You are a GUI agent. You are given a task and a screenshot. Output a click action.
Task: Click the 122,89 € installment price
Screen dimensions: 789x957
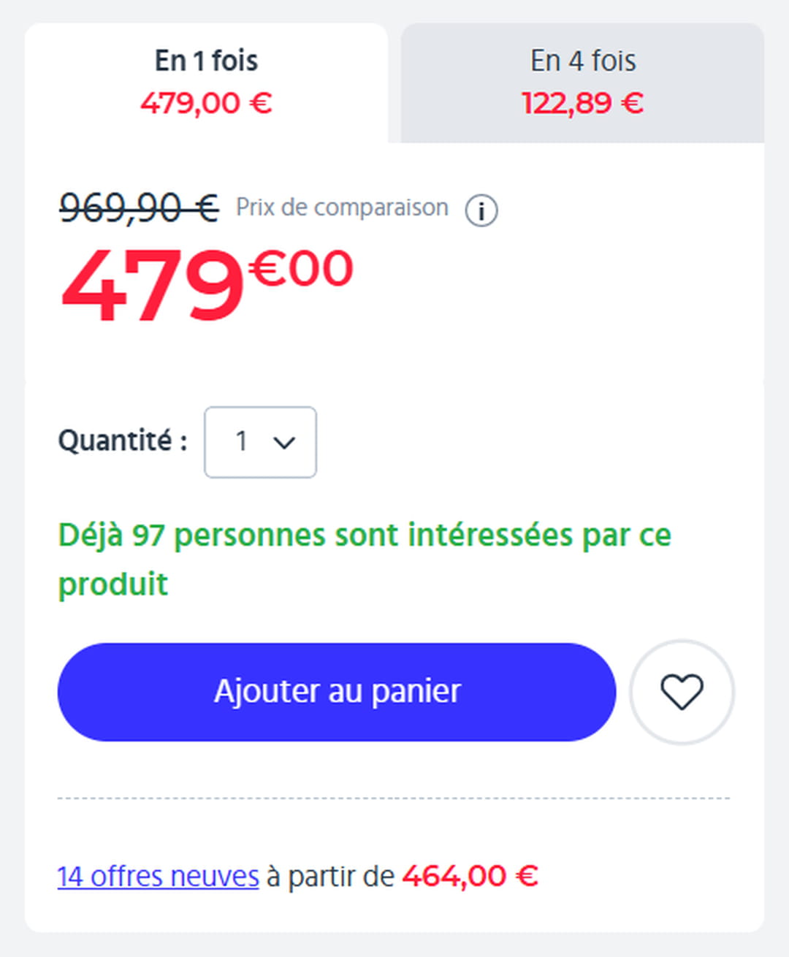pos(582,103)
